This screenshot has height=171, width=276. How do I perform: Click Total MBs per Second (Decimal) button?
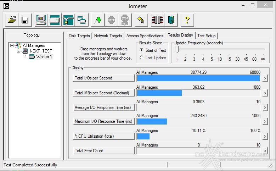pos(104,93)
